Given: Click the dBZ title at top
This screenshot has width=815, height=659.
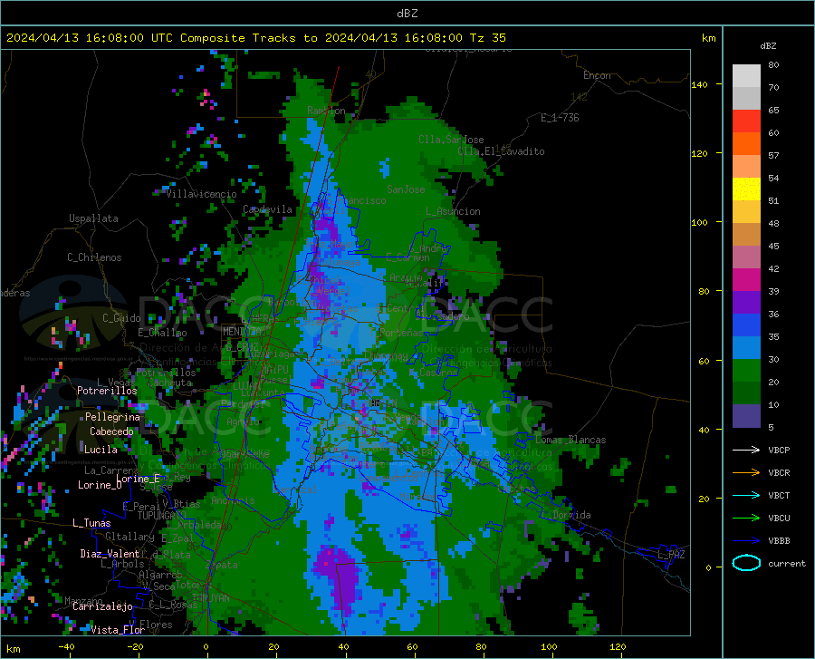Looking at the screenshot, I should (407, 14).
